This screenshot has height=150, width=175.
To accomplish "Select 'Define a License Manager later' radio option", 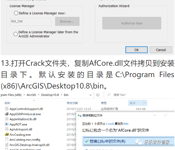I will pyautogui.click(x=16, y=34).
